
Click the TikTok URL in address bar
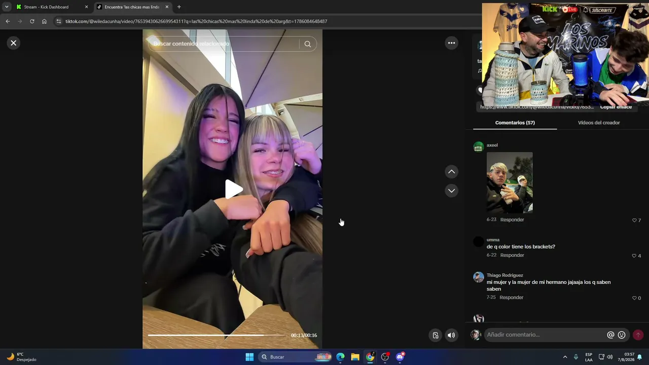pyautogui.click(x=196, y=21)
